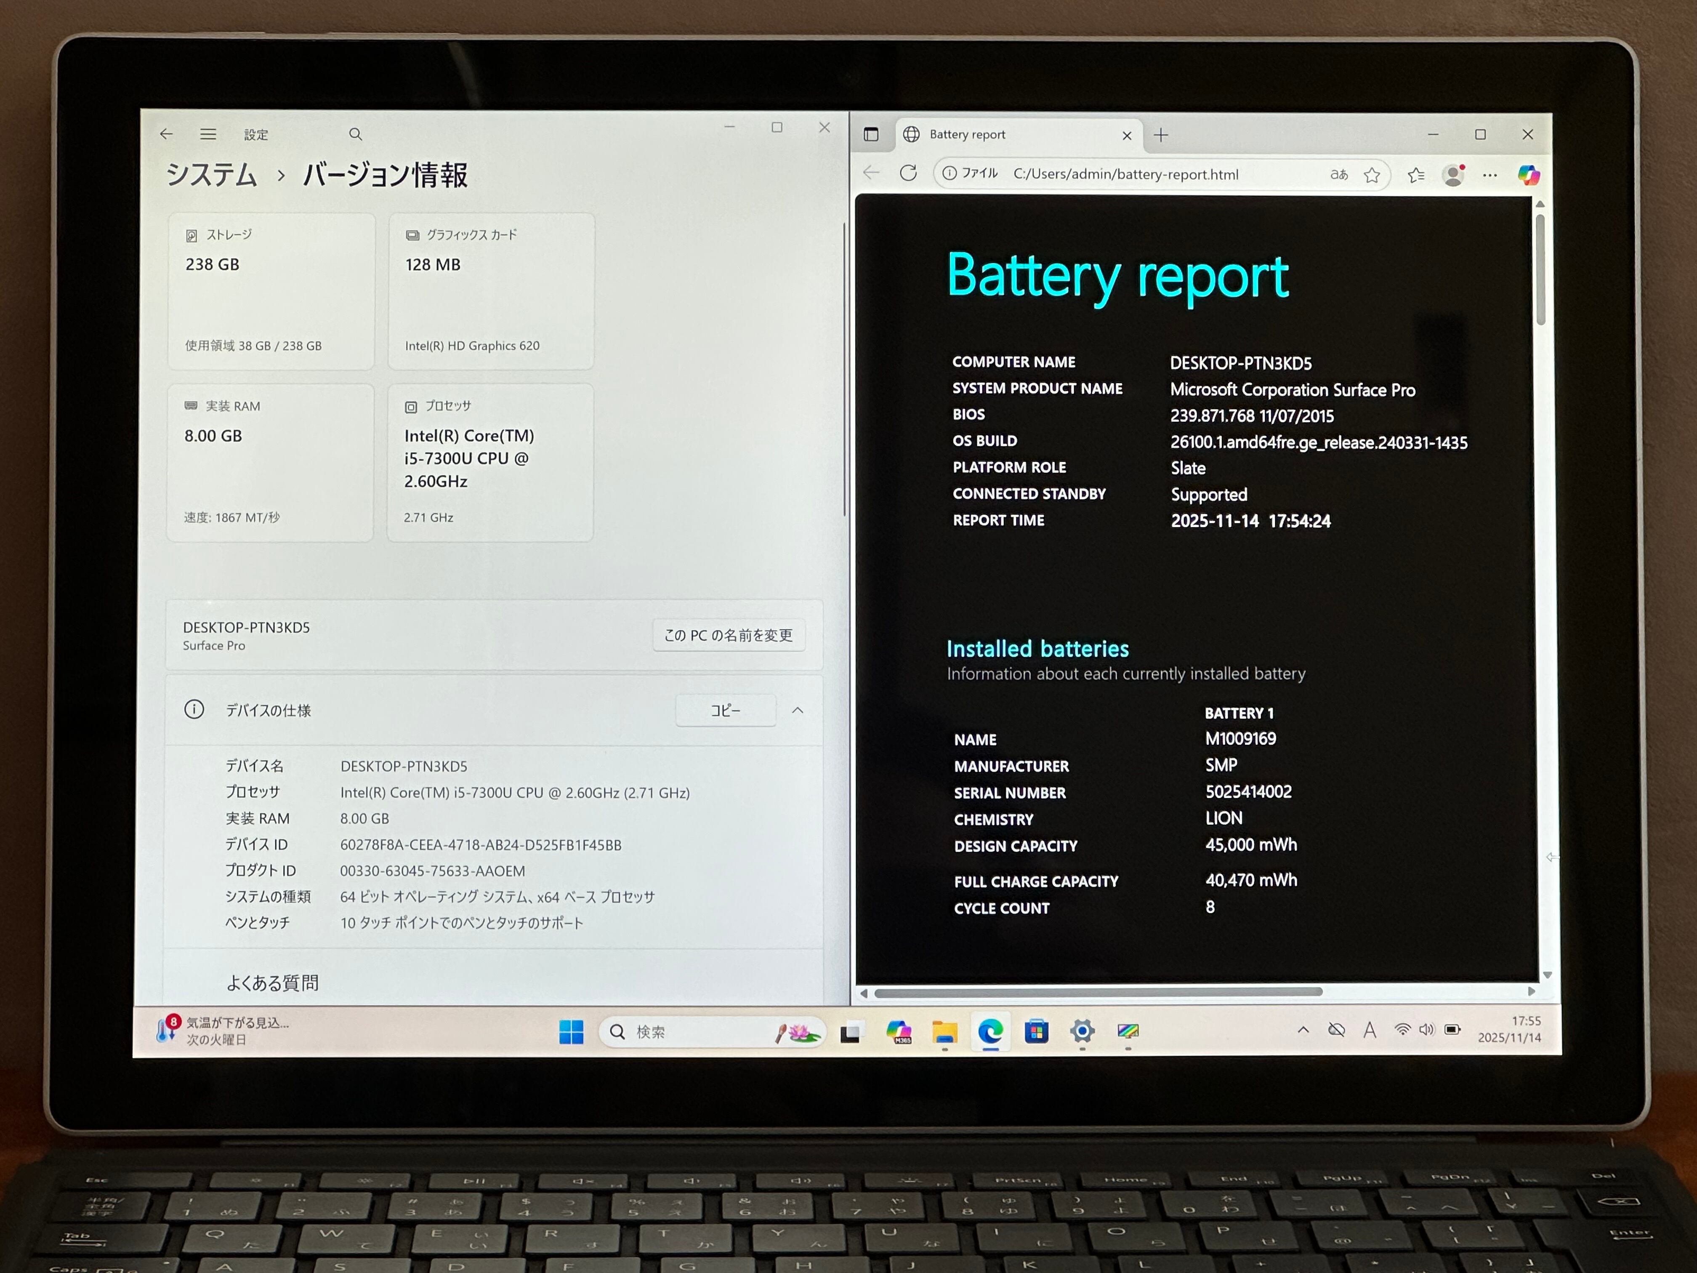
Task: Open Edge favorites list icon
Action: (x=1416, y=176)
